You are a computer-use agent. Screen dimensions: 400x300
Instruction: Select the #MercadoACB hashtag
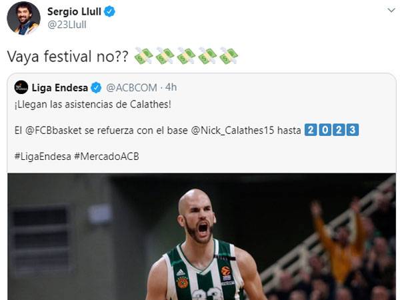(x=107, y=157)
